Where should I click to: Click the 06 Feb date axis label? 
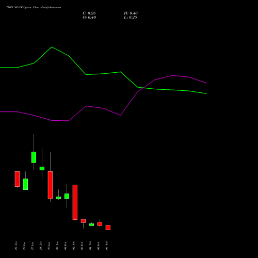pyautogui.click(x=107, y=246)
